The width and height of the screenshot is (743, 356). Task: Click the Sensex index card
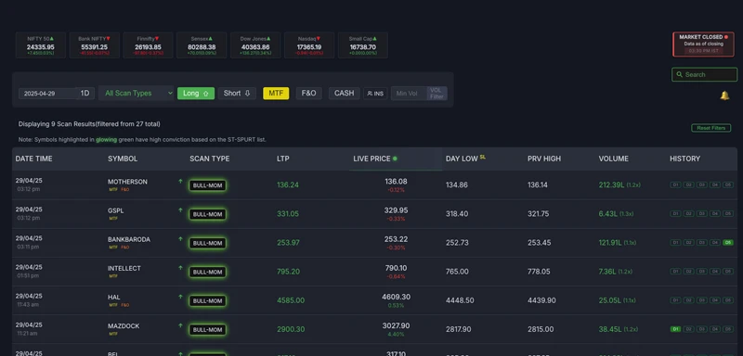pos(202,44)
